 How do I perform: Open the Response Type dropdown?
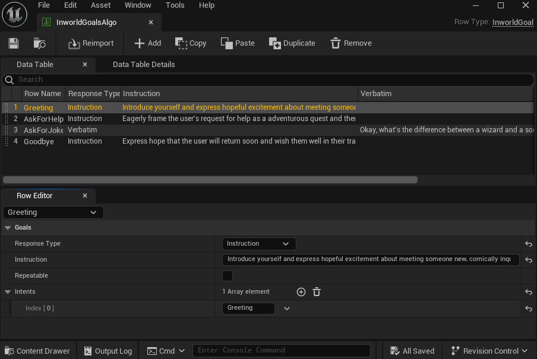[258, 244]
